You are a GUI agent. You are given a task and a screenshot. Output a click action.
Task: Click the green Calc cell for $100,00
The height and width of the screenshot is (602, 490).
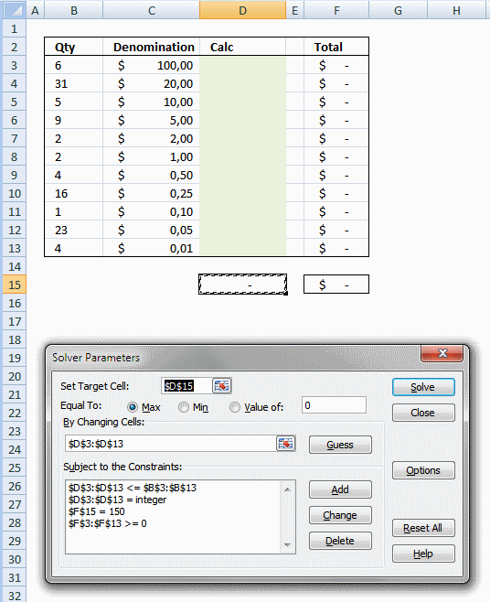[242, 65]
